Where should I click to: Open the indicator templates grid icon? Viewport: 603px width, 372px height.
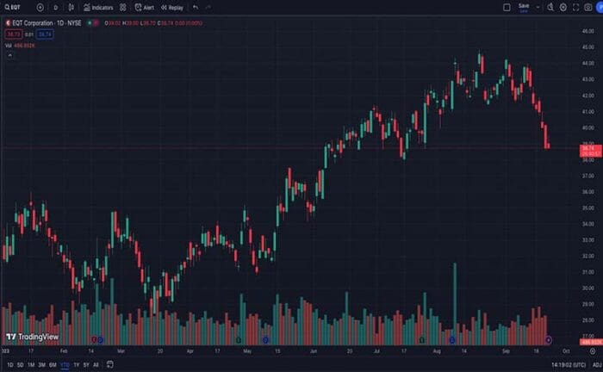122,7
